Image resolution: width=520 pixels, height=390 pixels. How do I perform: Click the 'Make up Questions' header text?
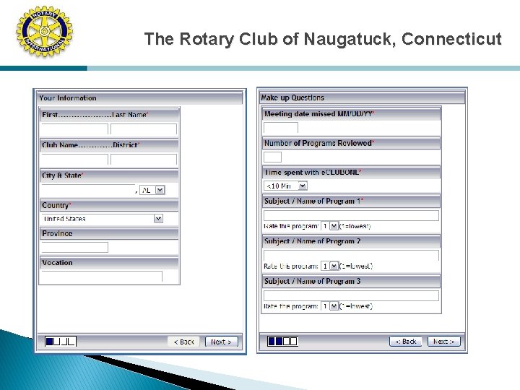[x=292, y=97]
